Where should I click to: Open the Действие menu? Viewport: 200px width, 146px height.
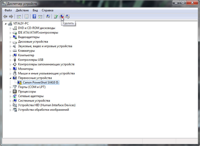click(22, 10)
